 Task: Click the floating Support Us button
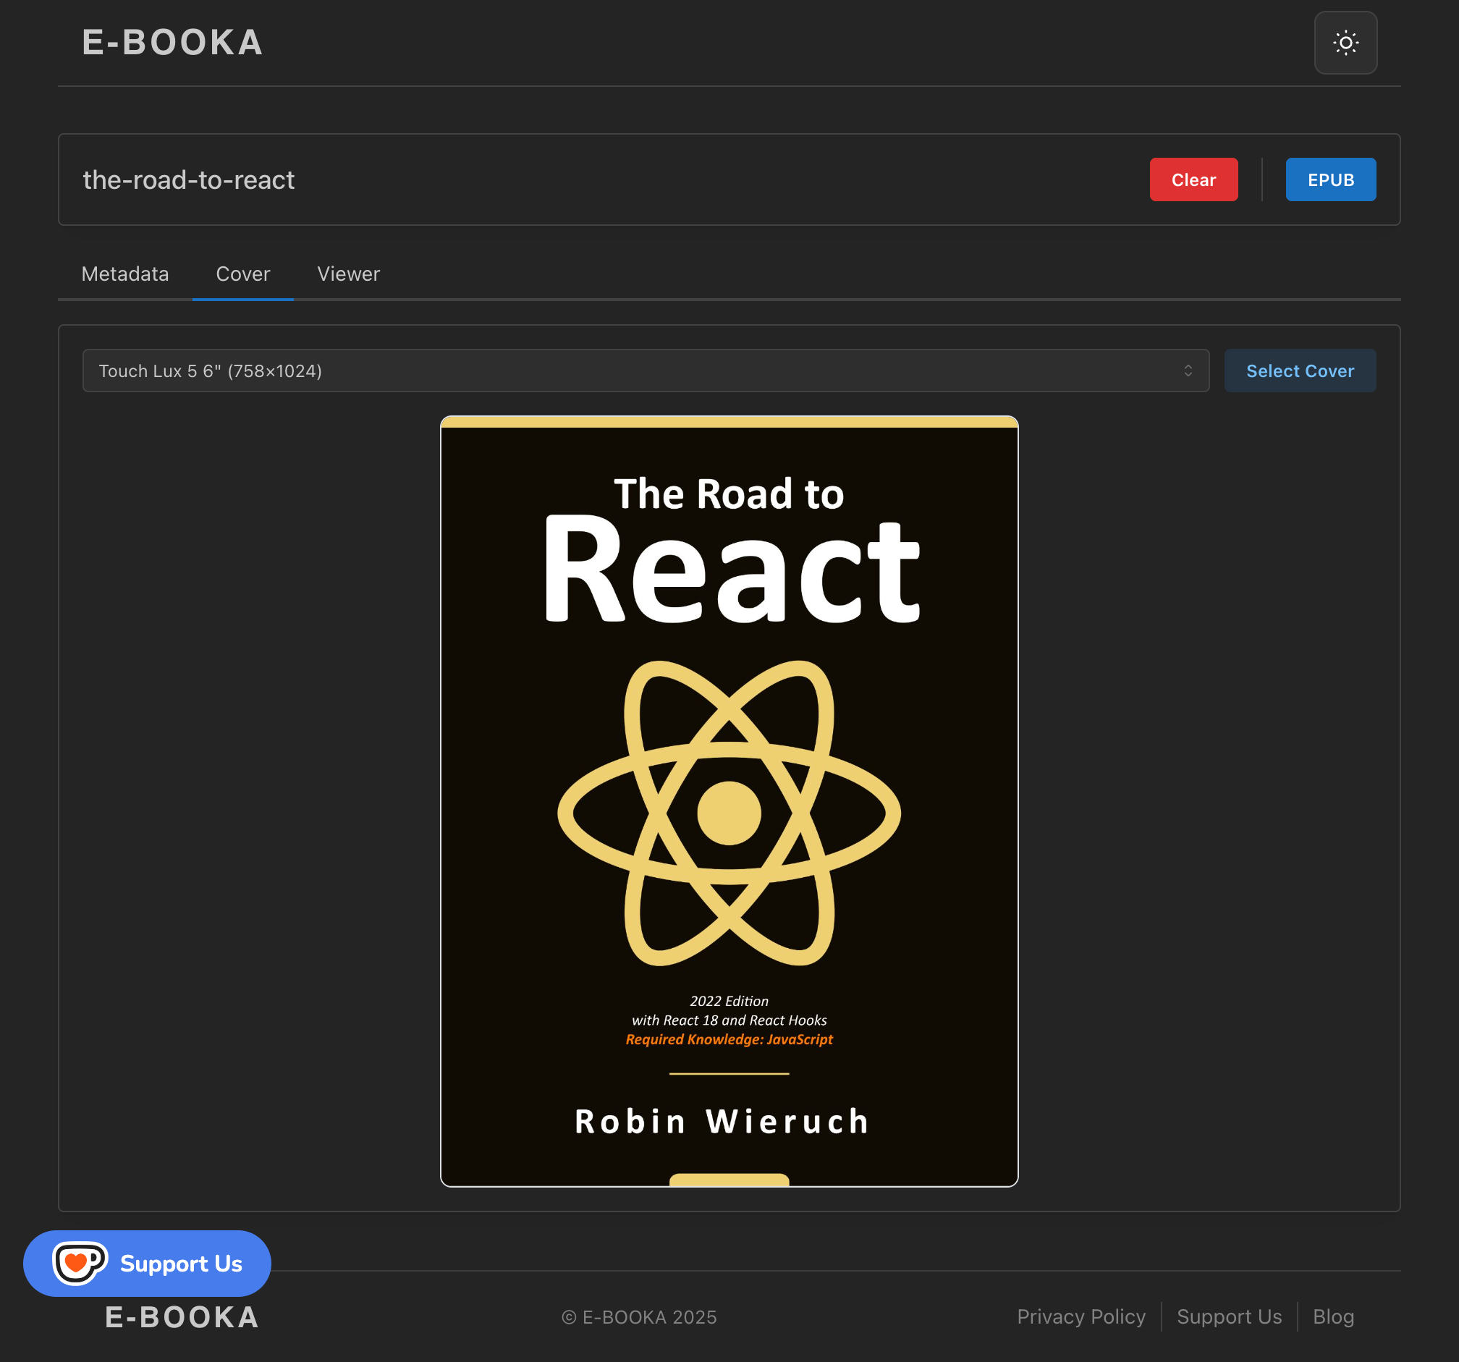179,1263
